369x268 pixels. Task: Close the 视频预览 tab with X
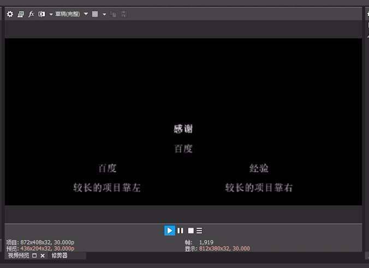43,256
